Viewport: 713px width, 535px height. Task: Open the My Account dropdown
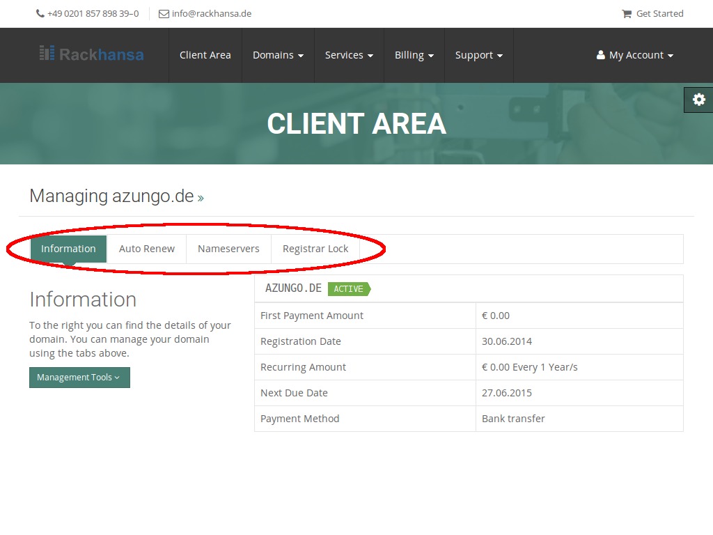635,55
